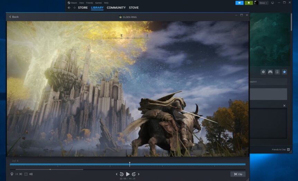Open controller settings icon
Image resolution: width=298 pixels, height=181 pixels.
pyautogui.click(x=270, y=72)
